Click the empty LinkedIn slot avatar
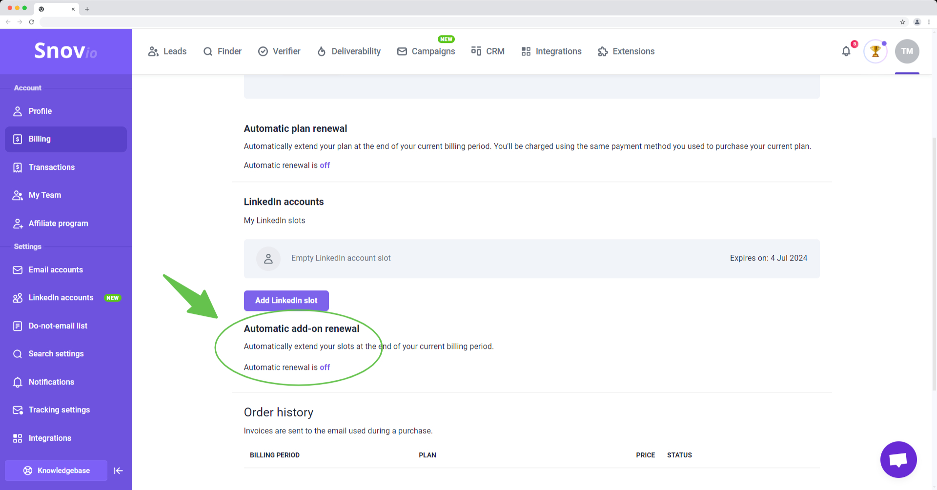The width and height of the screenshot is (937, 490). click(268, 259)
